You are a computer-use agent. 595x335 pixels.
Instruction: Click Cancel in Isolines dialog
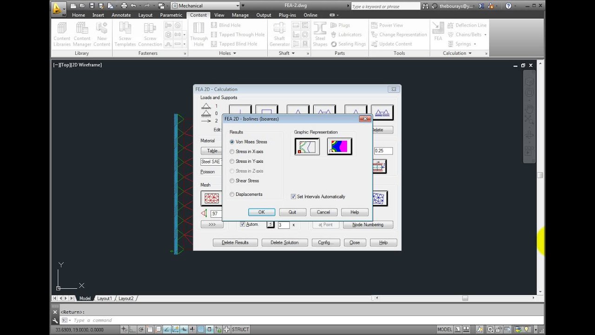[324, 212]
